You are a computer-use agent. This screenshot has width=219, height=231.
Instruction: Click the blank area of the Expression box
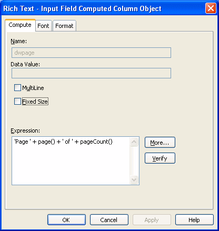(x=71, y=165)
